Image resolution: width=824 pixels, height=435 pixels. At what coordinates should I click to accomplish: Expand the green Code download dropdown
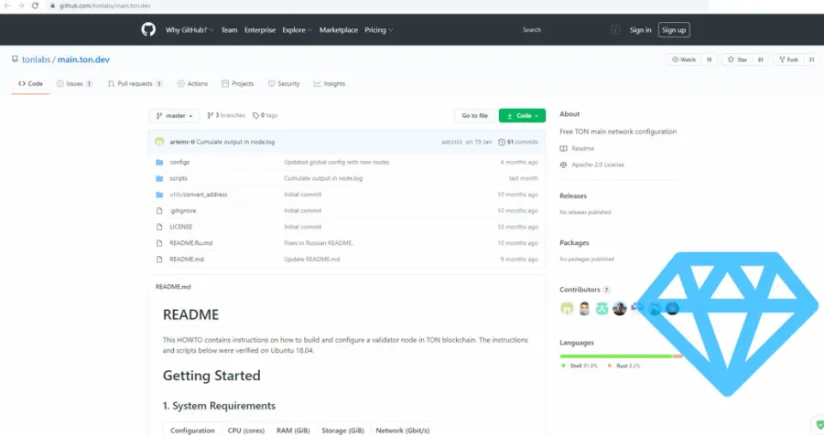click(522, 115)
